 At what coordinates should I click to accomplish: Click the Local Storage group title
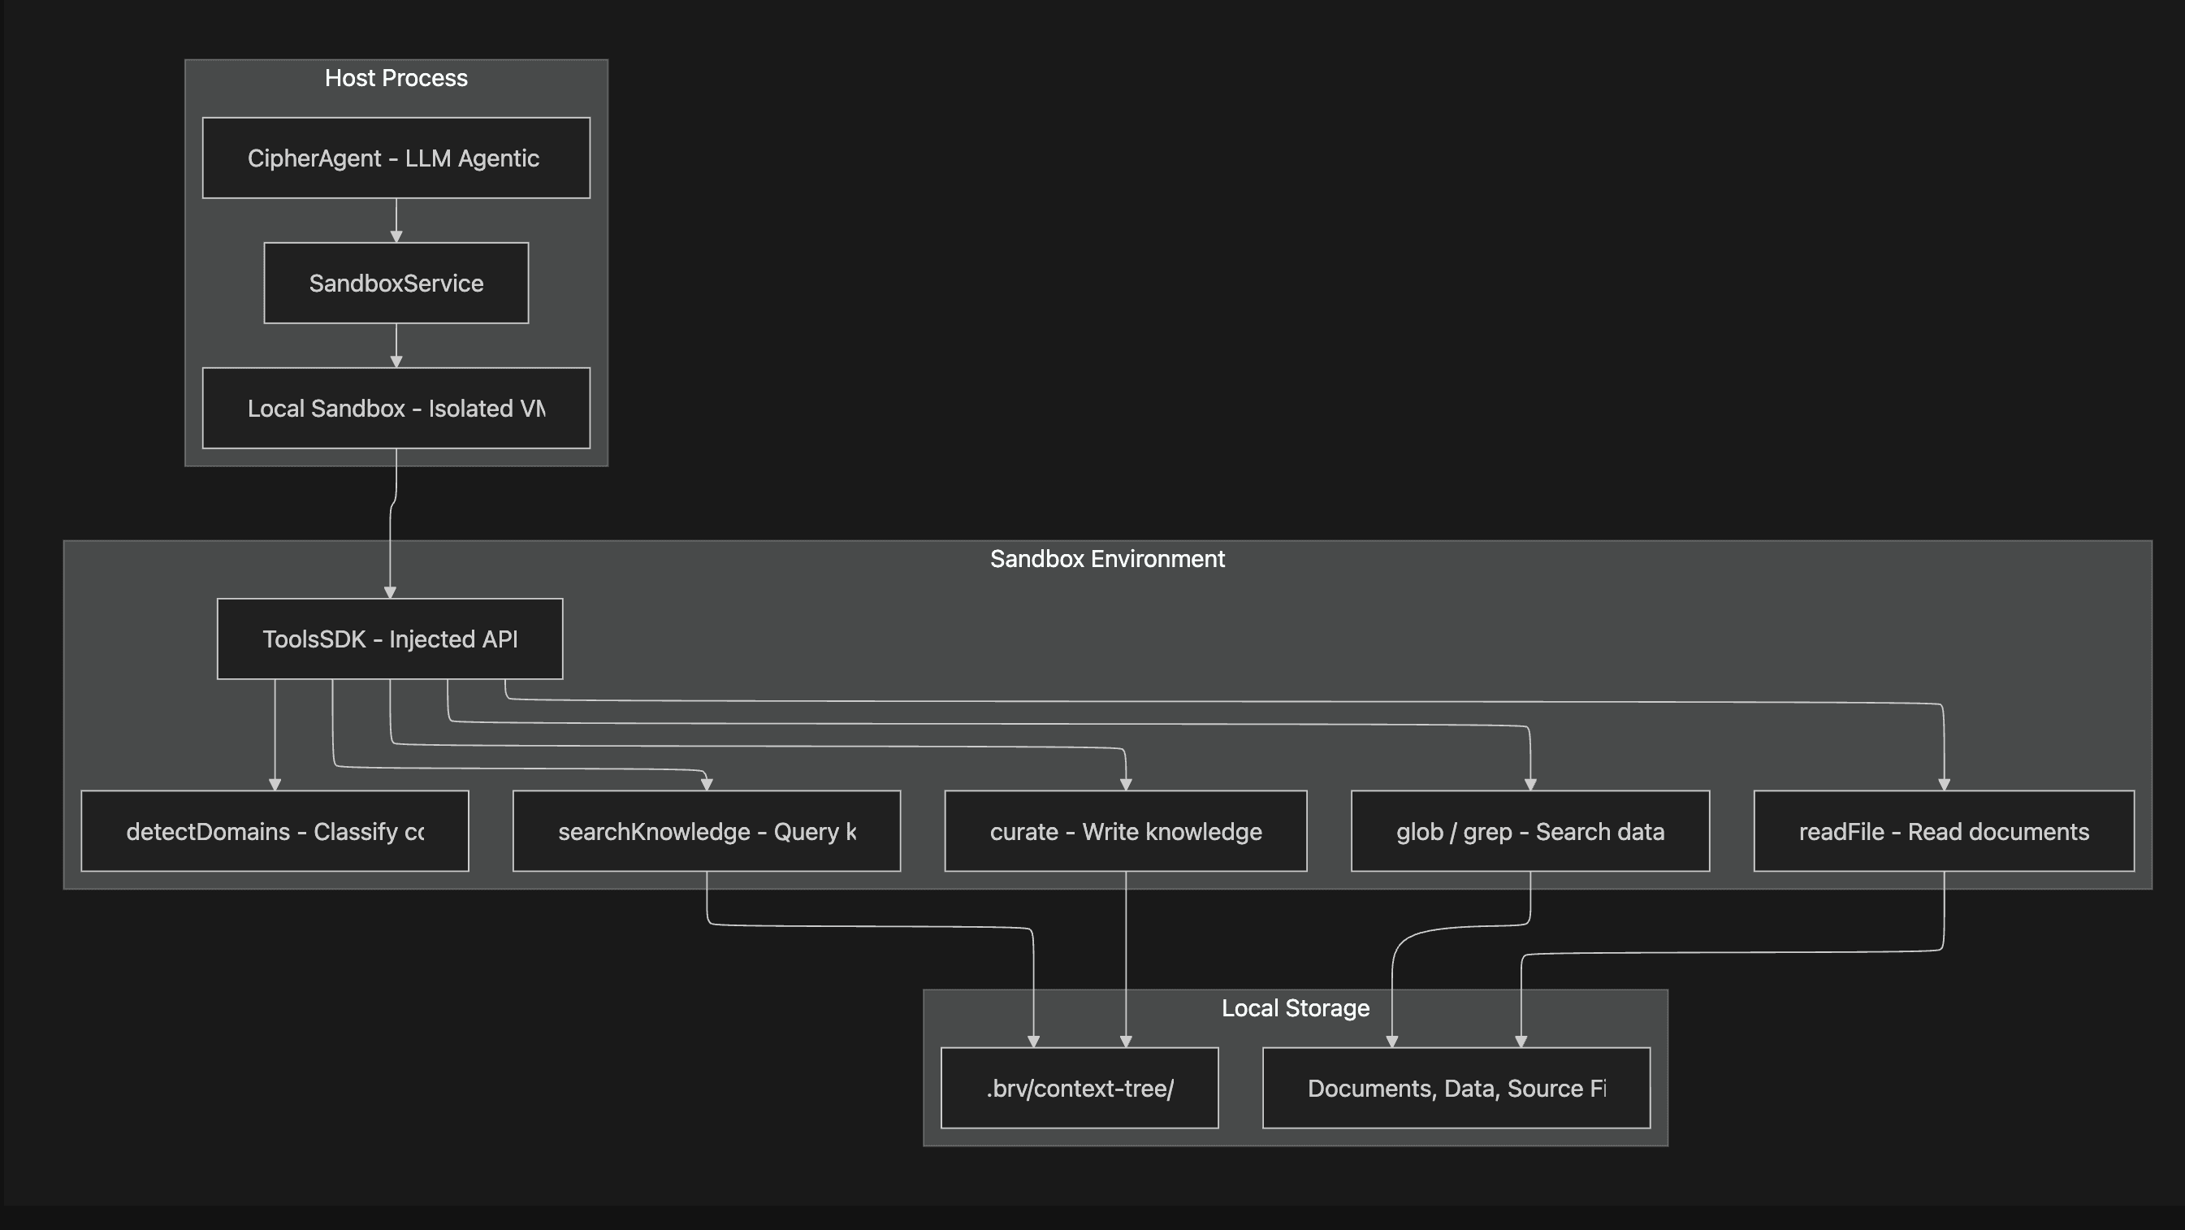coord(1295,1007)
